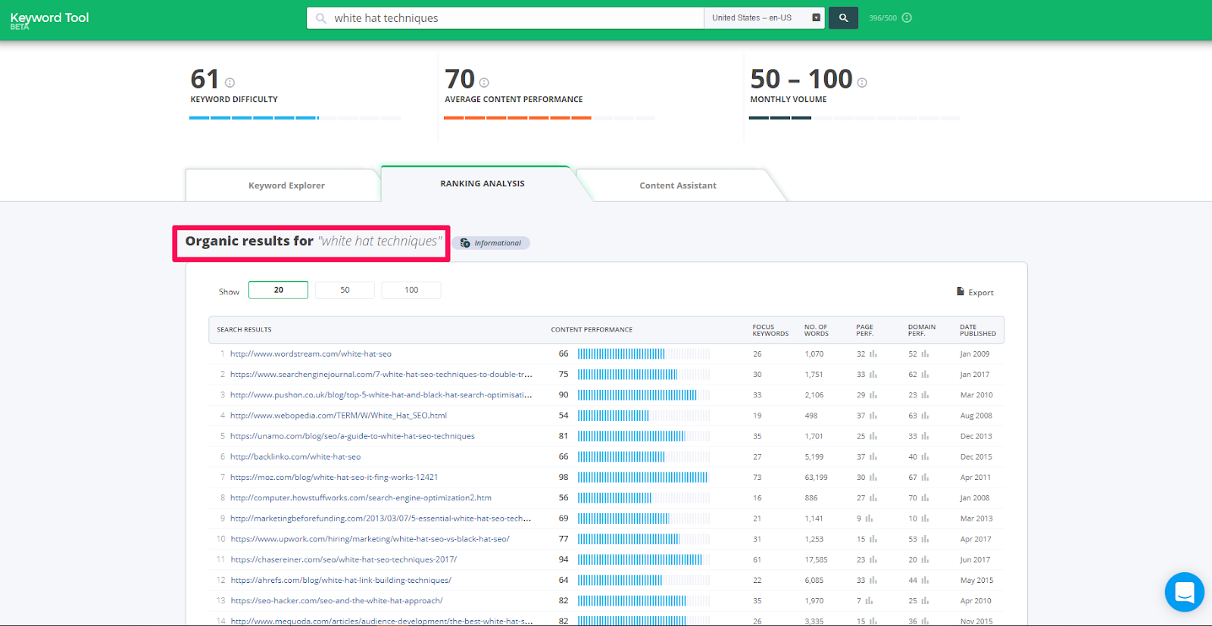Click word count 63,199 in moz row
Viewport: 1212px width, 626px height.
pos(816,478)
